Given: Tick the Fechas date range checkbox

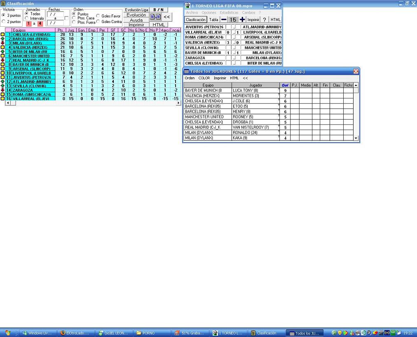Looking at the screenshot, I should 66,18.
